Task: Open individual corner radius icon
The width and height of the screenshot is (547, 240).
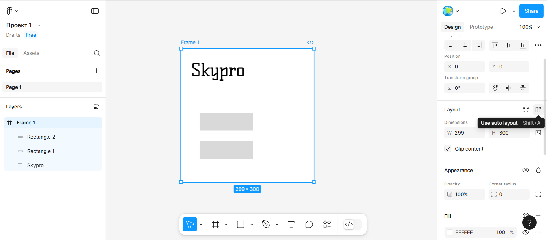Action: point(538,194)
